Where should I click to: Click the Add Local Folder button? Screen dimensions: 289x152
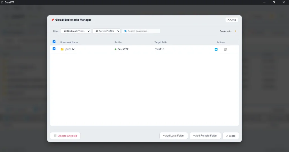click(174, 136)
